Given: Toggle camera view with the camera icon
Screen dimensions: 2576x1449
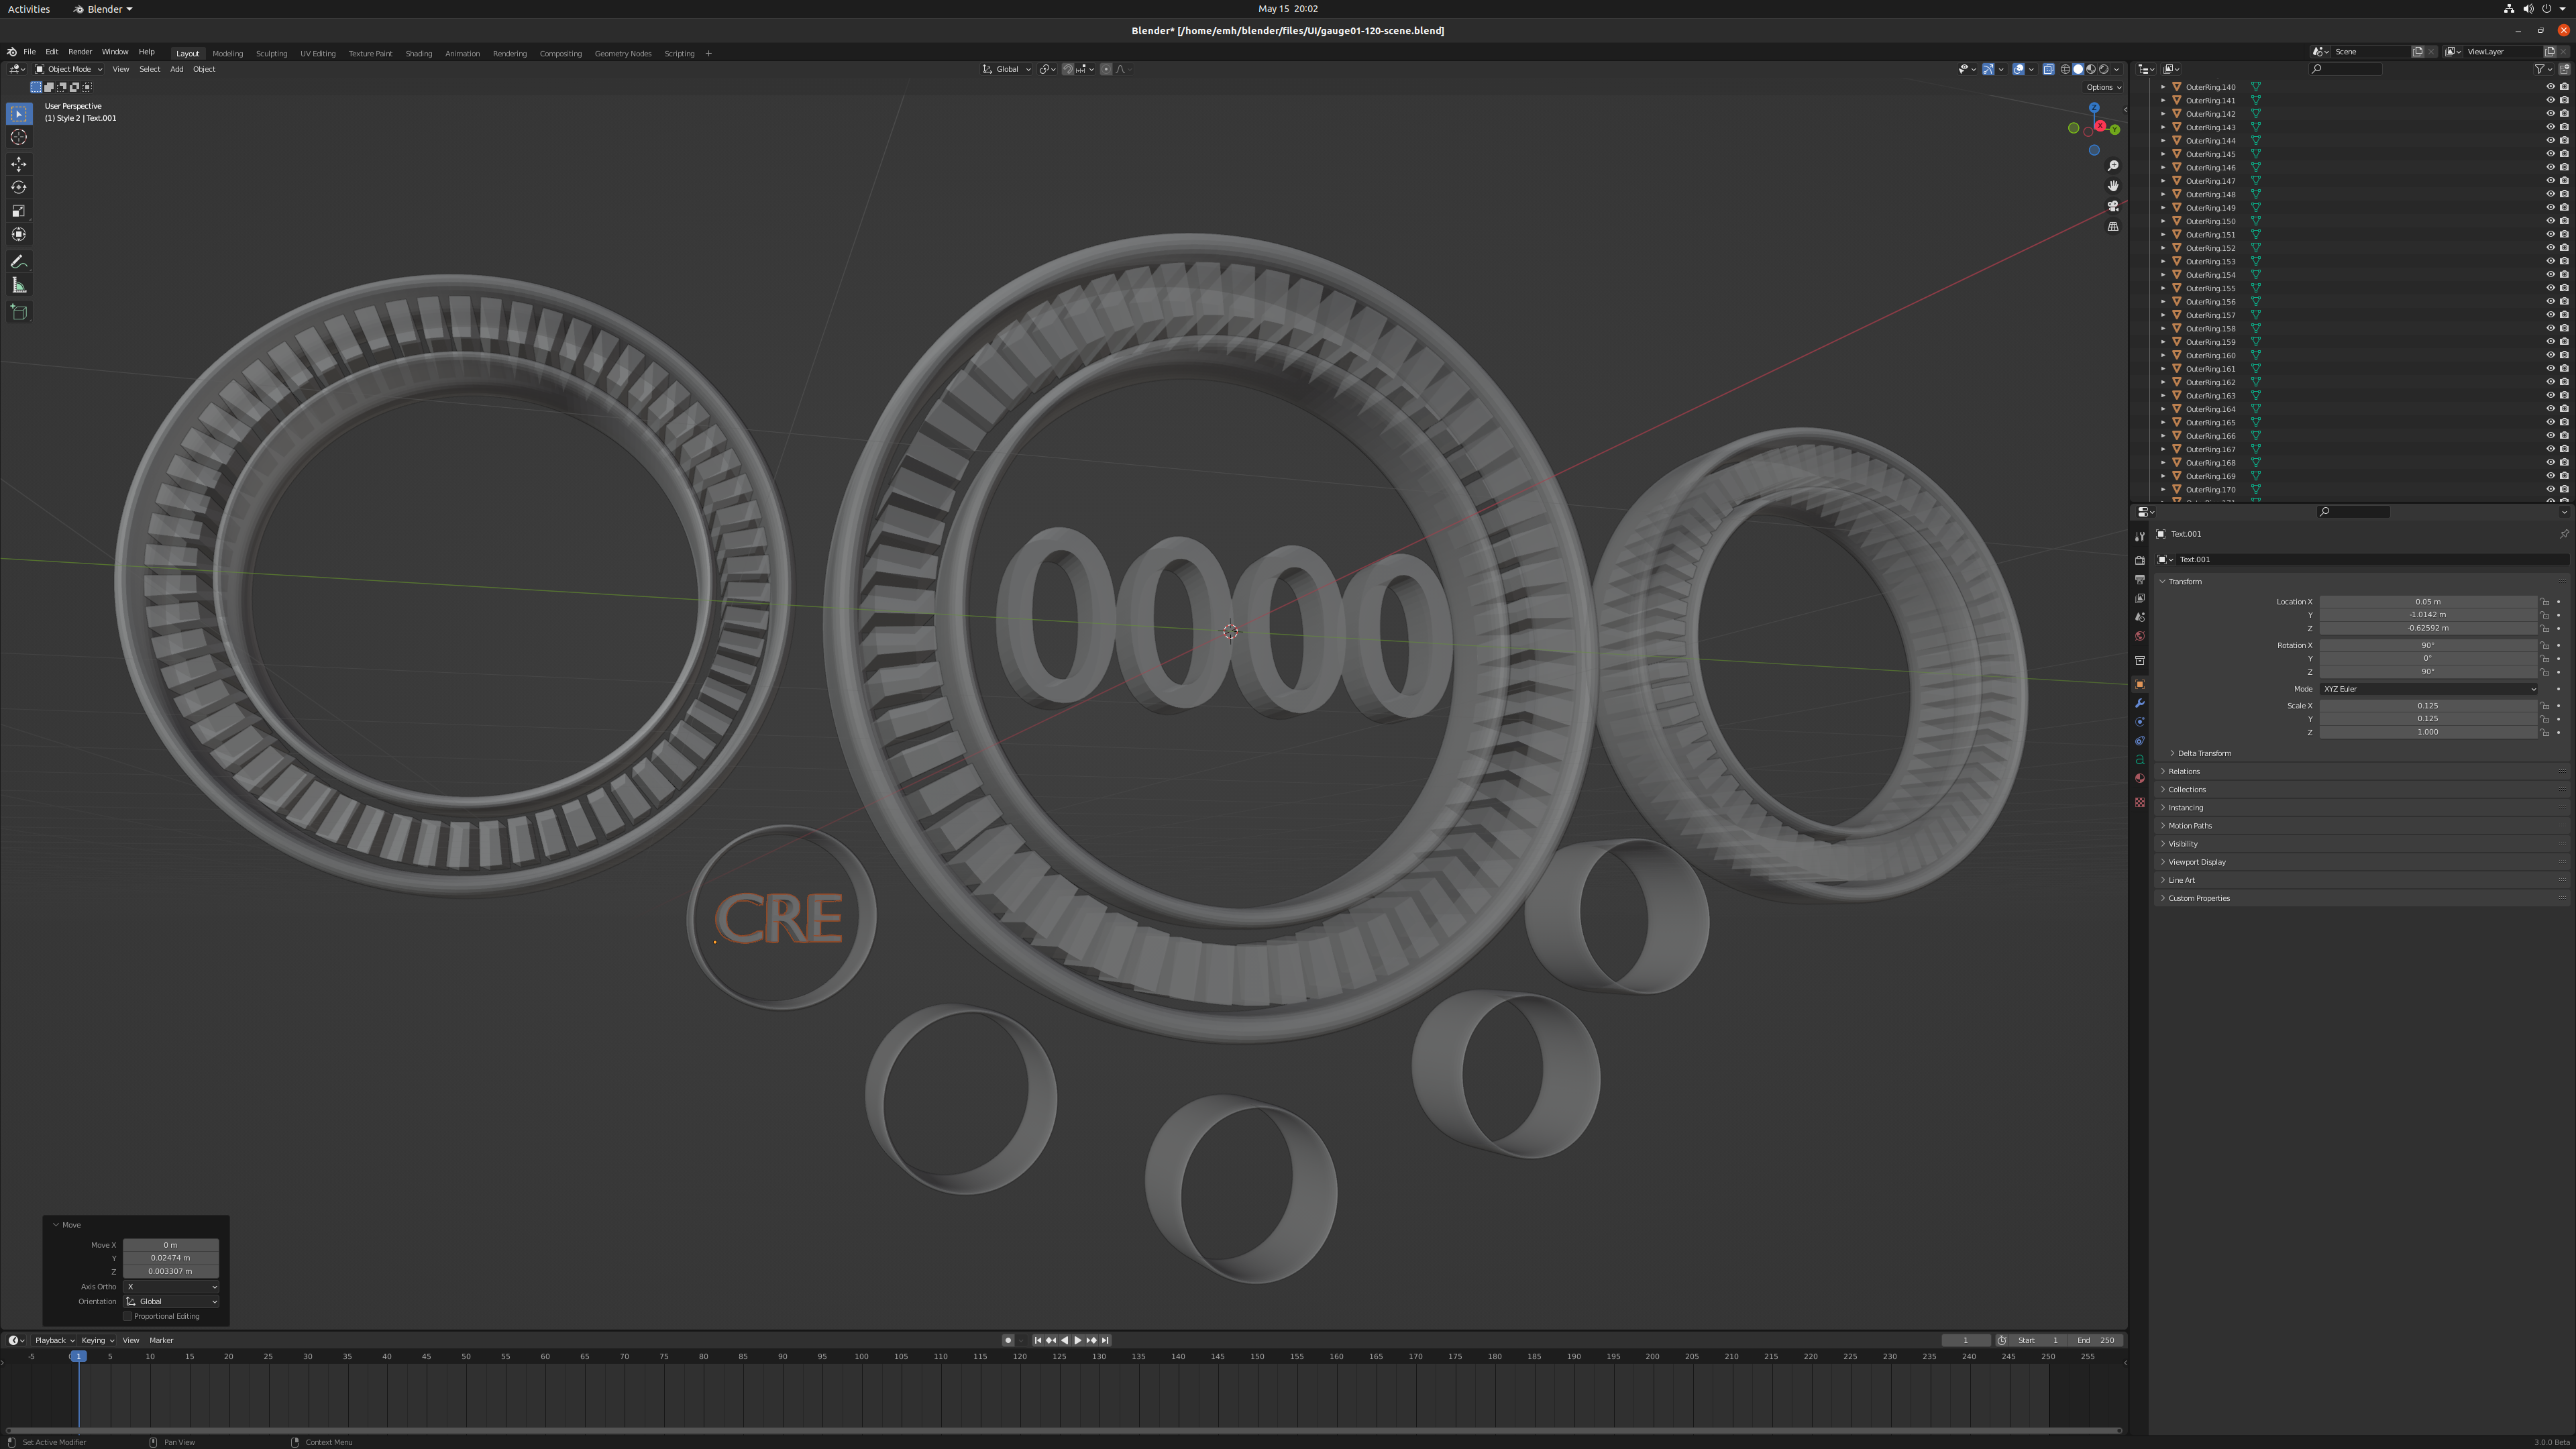Looking at the screenshot, I should [x=2113, y=206].
